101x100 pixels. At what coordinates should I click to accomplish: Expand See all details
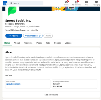point(51,95)
